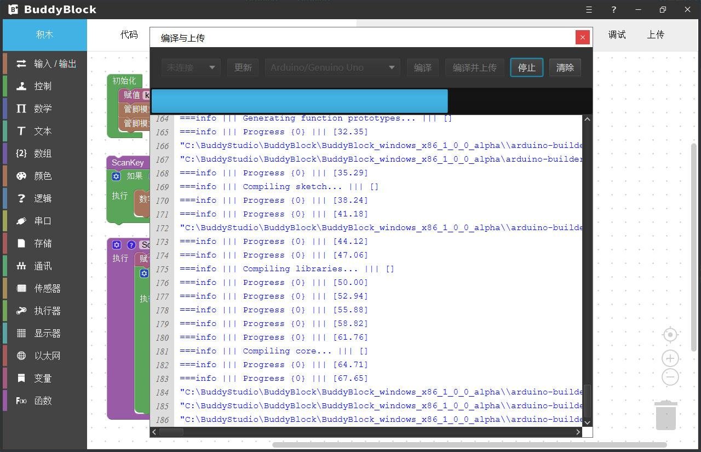Click the Progress [32.35] log line
Screen dimensions: 701x452
tap(274, 131)
